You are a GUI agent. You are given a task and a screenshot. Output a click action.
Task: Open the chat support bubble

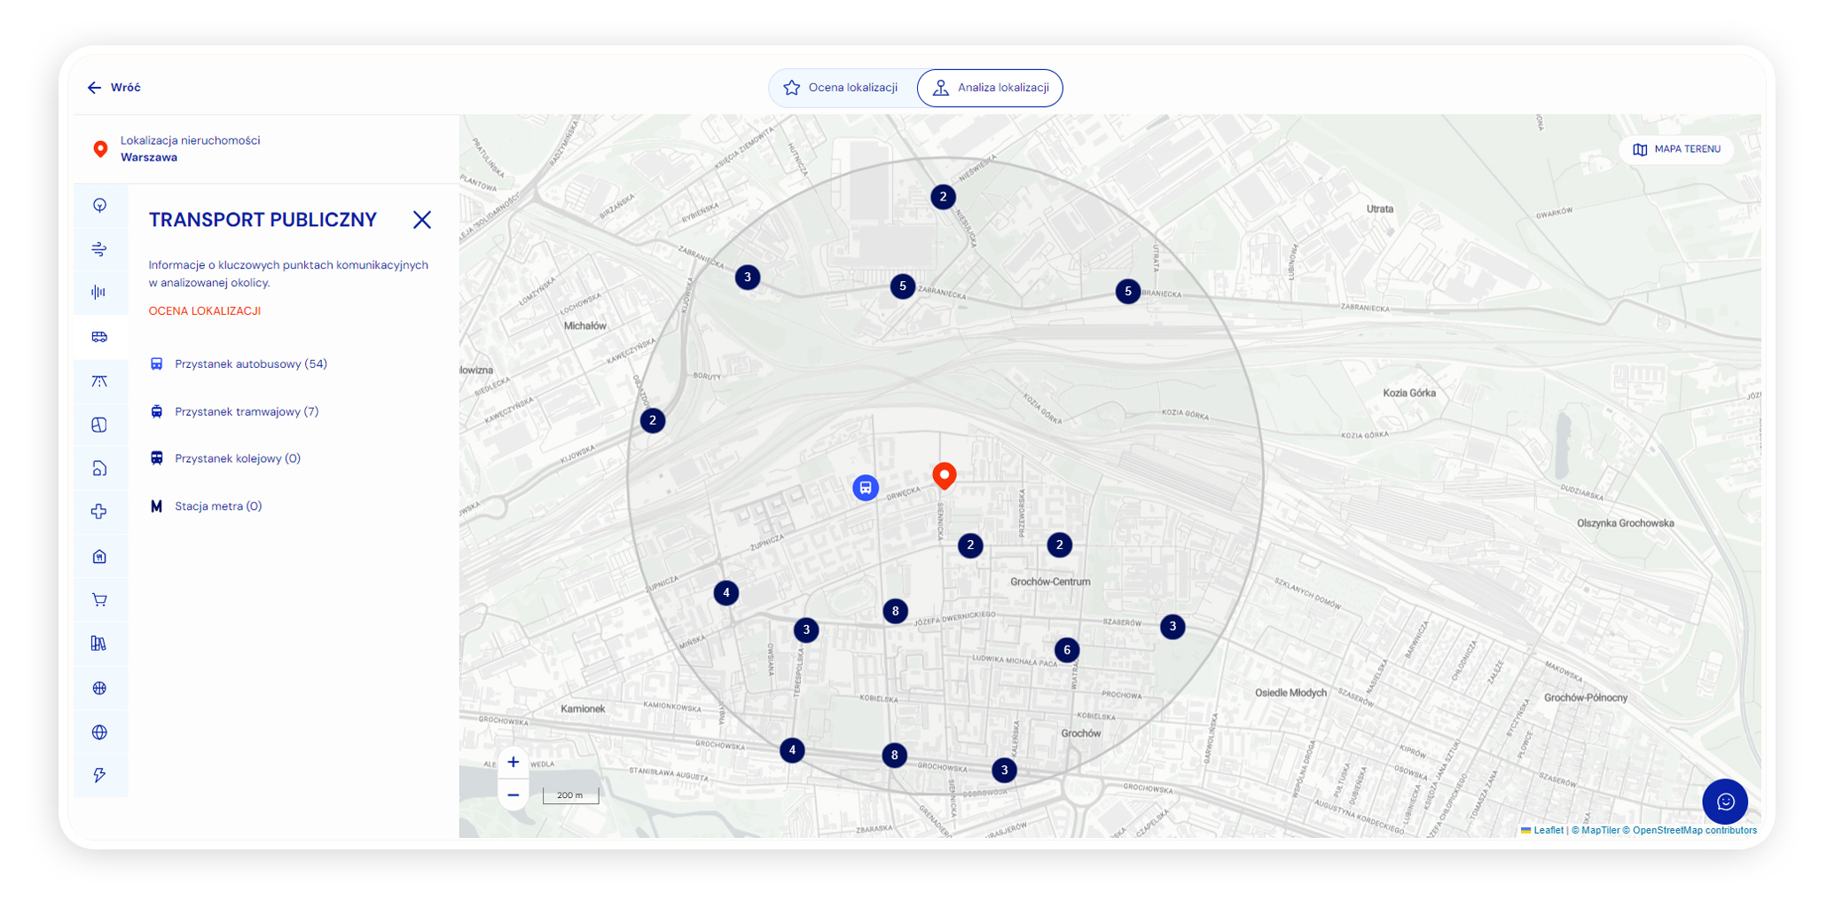coord(1724,802)
